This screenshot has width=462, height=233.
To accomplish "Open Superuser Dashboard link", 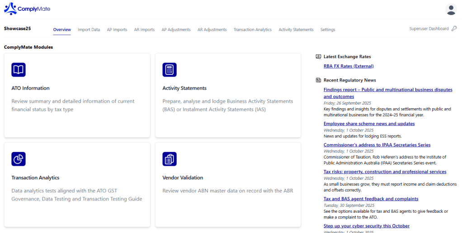I will point(429,29).
